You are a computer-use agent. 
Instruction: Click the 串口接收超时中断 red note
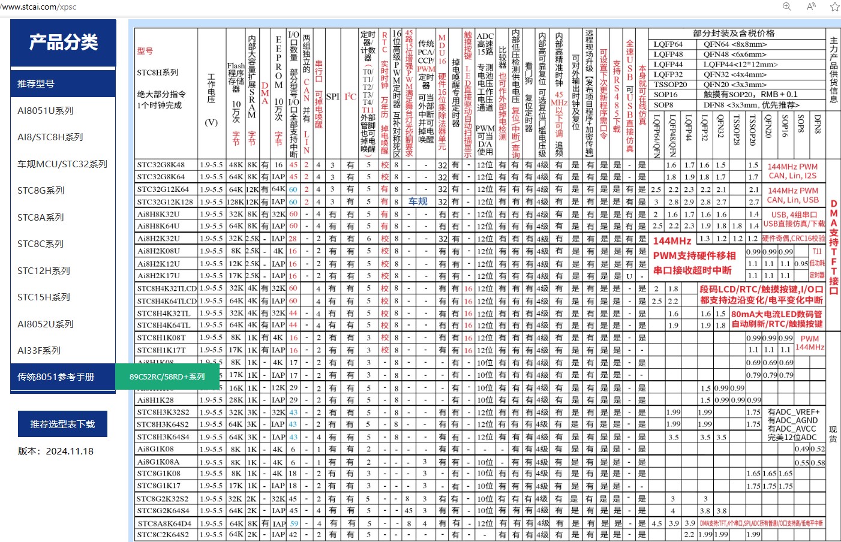tap(692, 270)
